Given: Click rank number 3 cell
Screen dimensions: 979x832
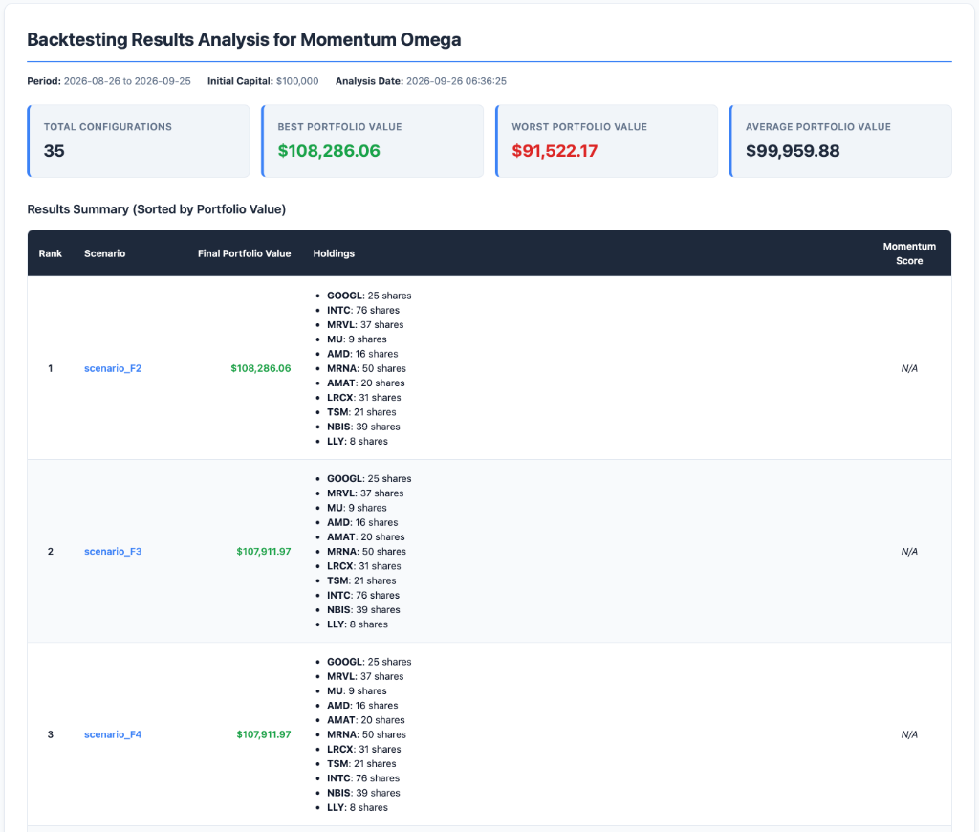Looking at the screenshot, I should (x=50, y=734).
